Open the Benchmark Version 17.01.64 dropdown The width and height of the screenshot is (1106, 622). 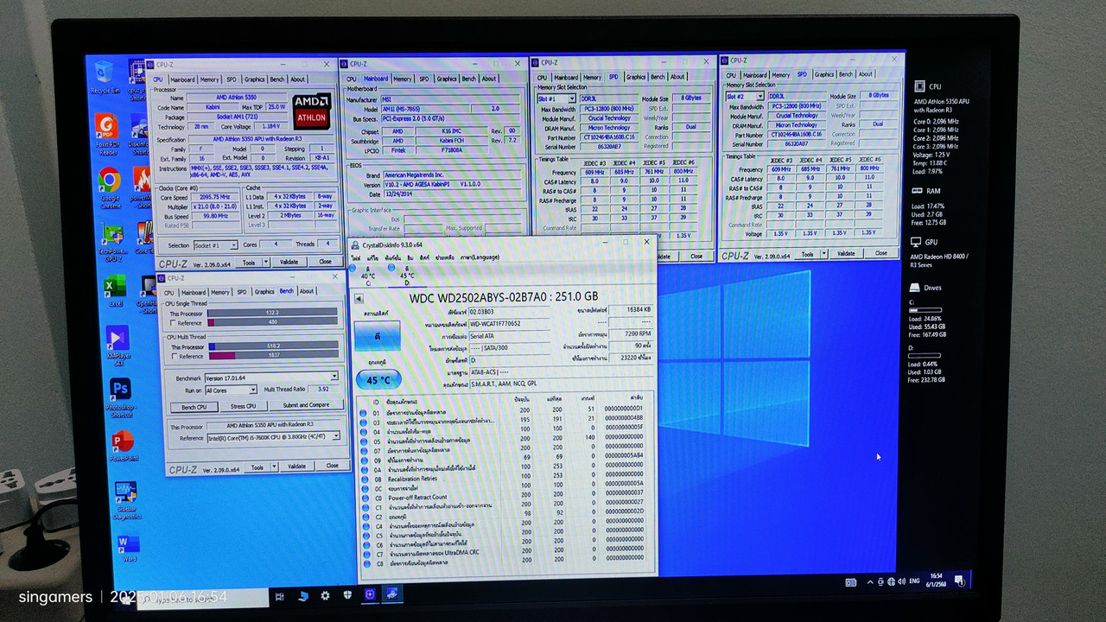coord(271,377)
